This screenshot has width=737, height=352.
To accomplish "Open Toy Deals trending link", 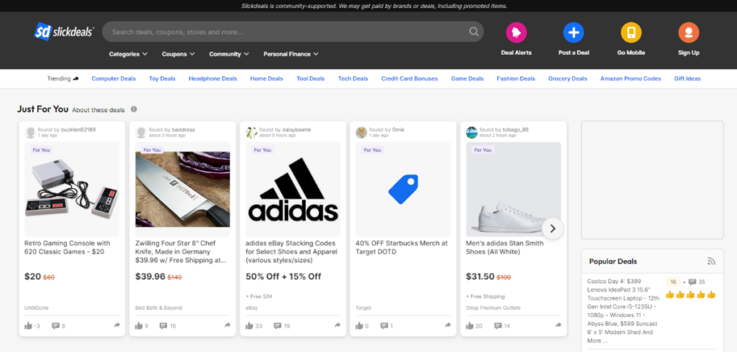I will coord(162,79).
